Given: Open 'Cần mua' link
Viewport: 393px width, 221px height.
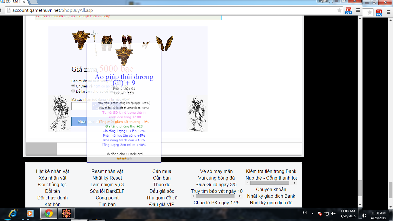Looking at the screenshot, I should pyautogui.click(x=162, y=171).
